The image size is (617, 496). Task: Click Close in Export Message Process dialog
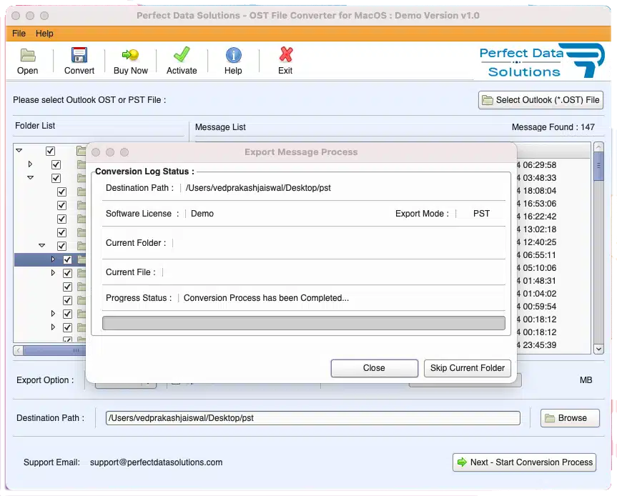point(374,368)
